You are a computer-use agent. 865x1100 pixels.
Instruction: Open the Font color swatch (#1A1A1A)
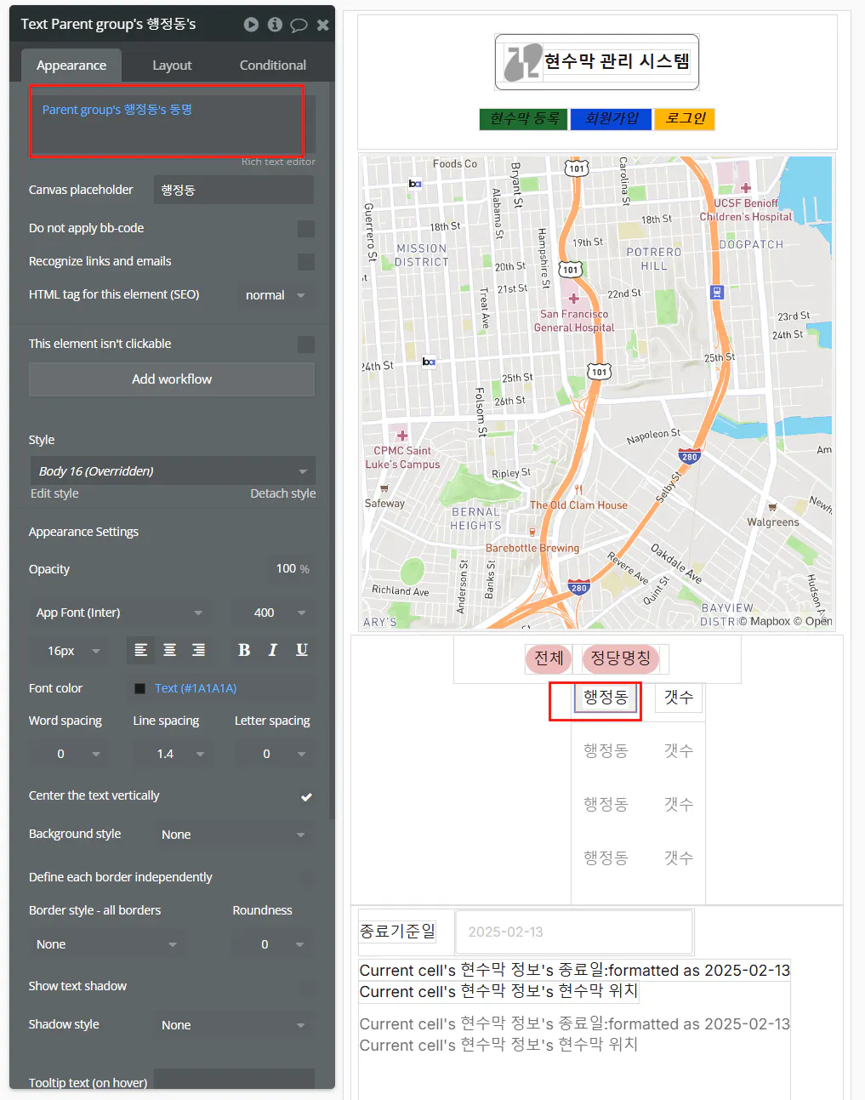pos(140,688)
